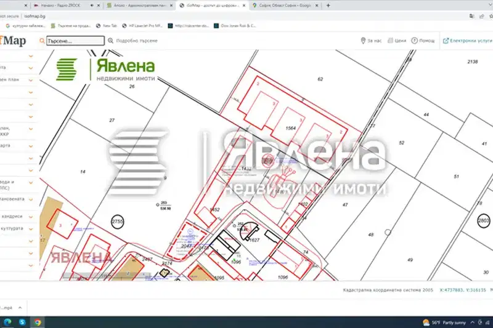
Task: Click parcel number 1627 on the map
Action: [255, 240]
